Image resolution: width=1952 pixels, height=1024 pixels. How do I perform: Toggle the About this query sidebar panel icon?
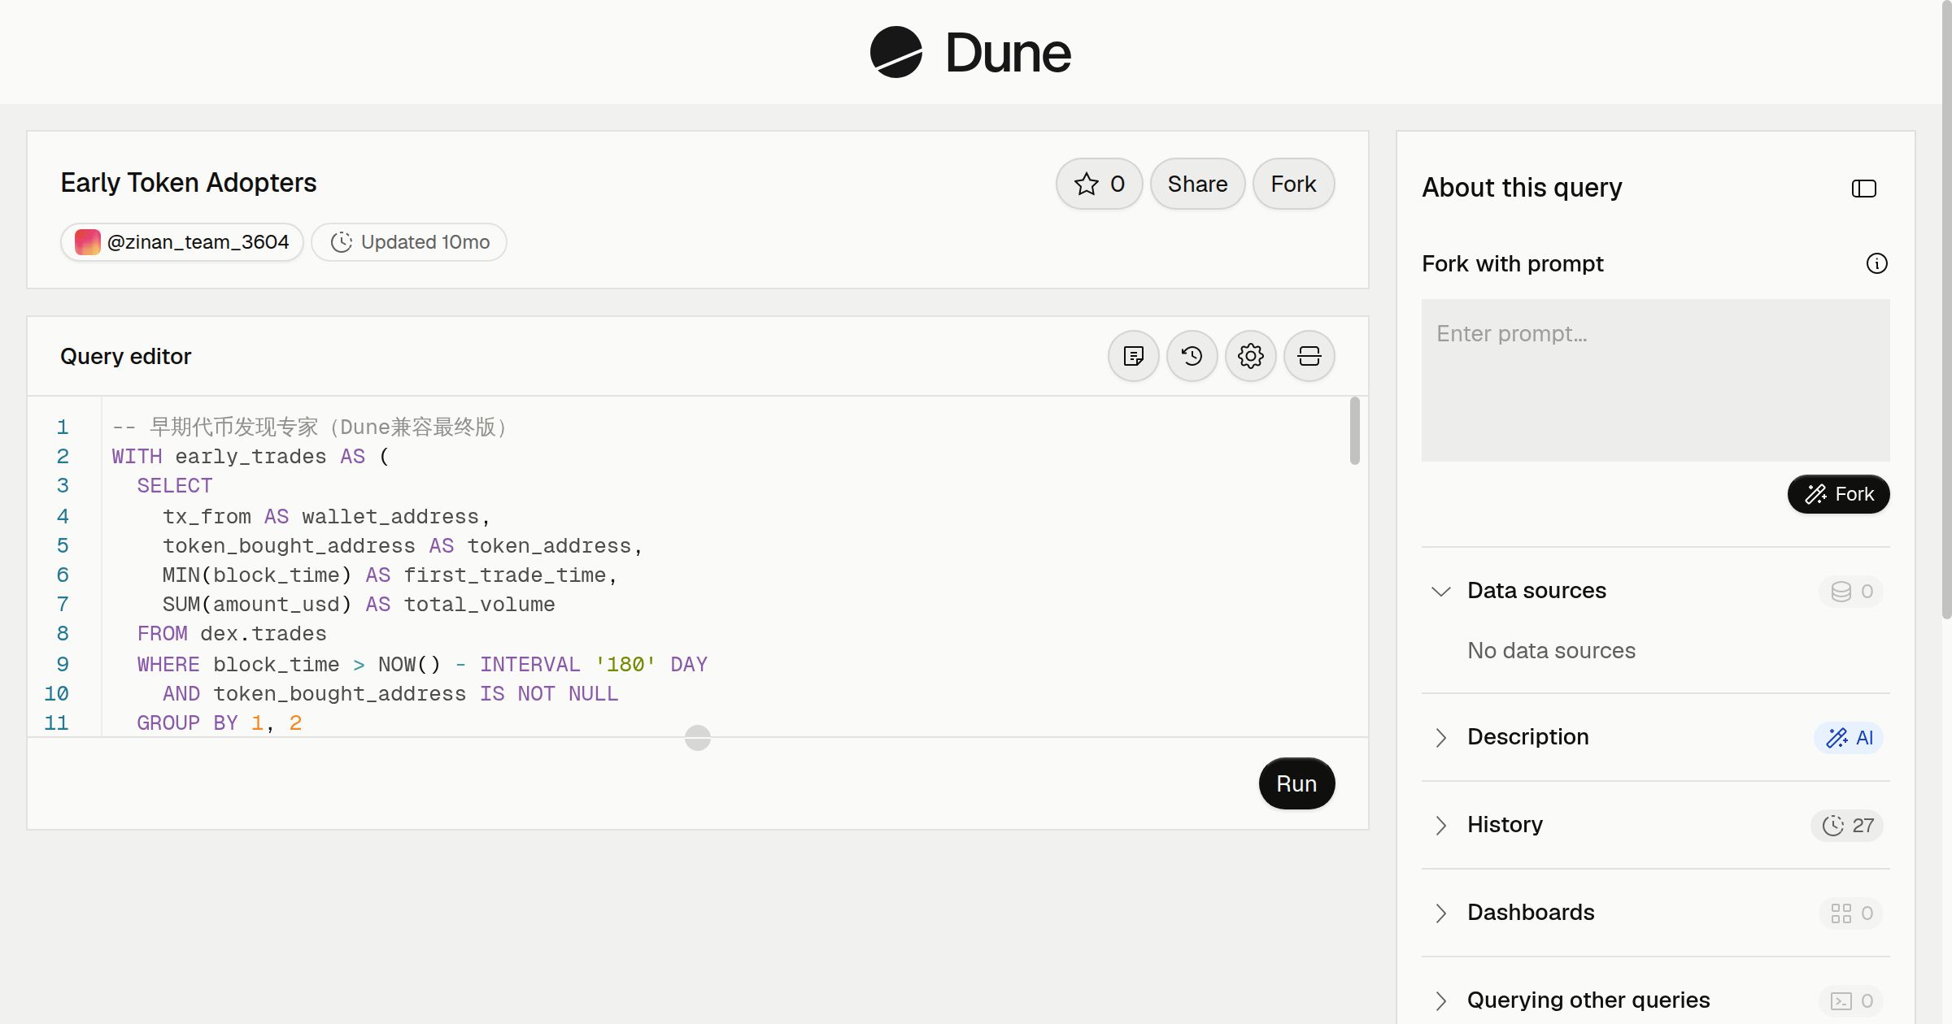pyautogui.click(x=1863, y=189)
